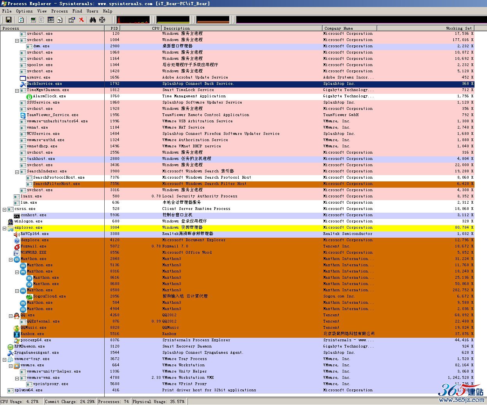The image size is (487, 405).
Task: Click the View DLLs/Handles toolbar icon
Action: [x=60, y=20]
